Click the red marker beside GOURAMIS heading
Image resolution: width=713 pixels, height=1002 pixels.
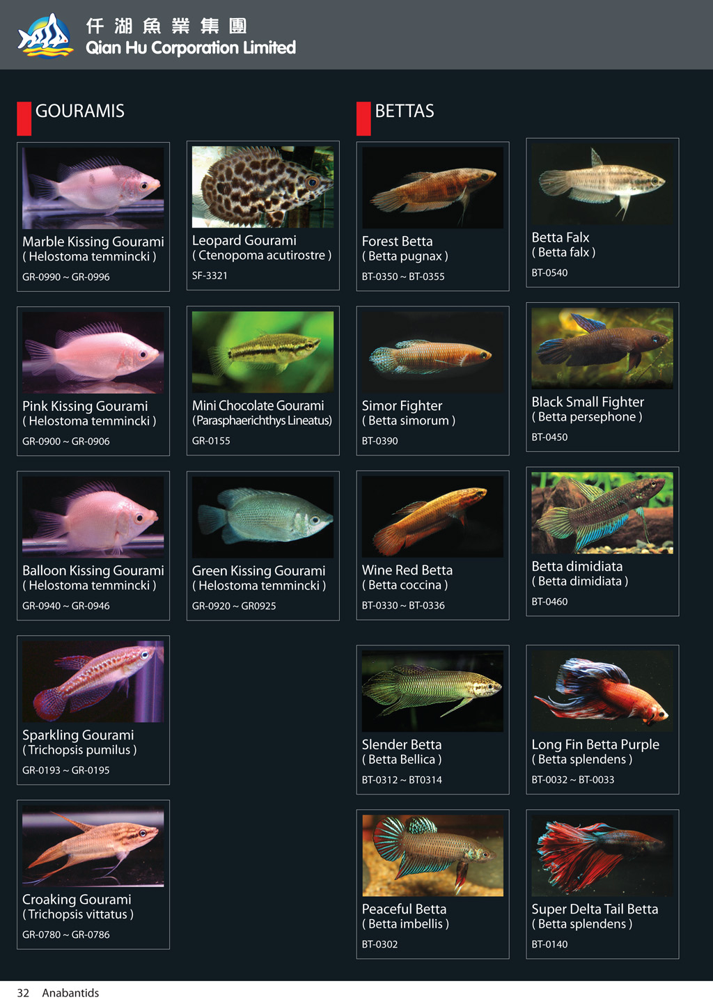[x=24, y=118]
